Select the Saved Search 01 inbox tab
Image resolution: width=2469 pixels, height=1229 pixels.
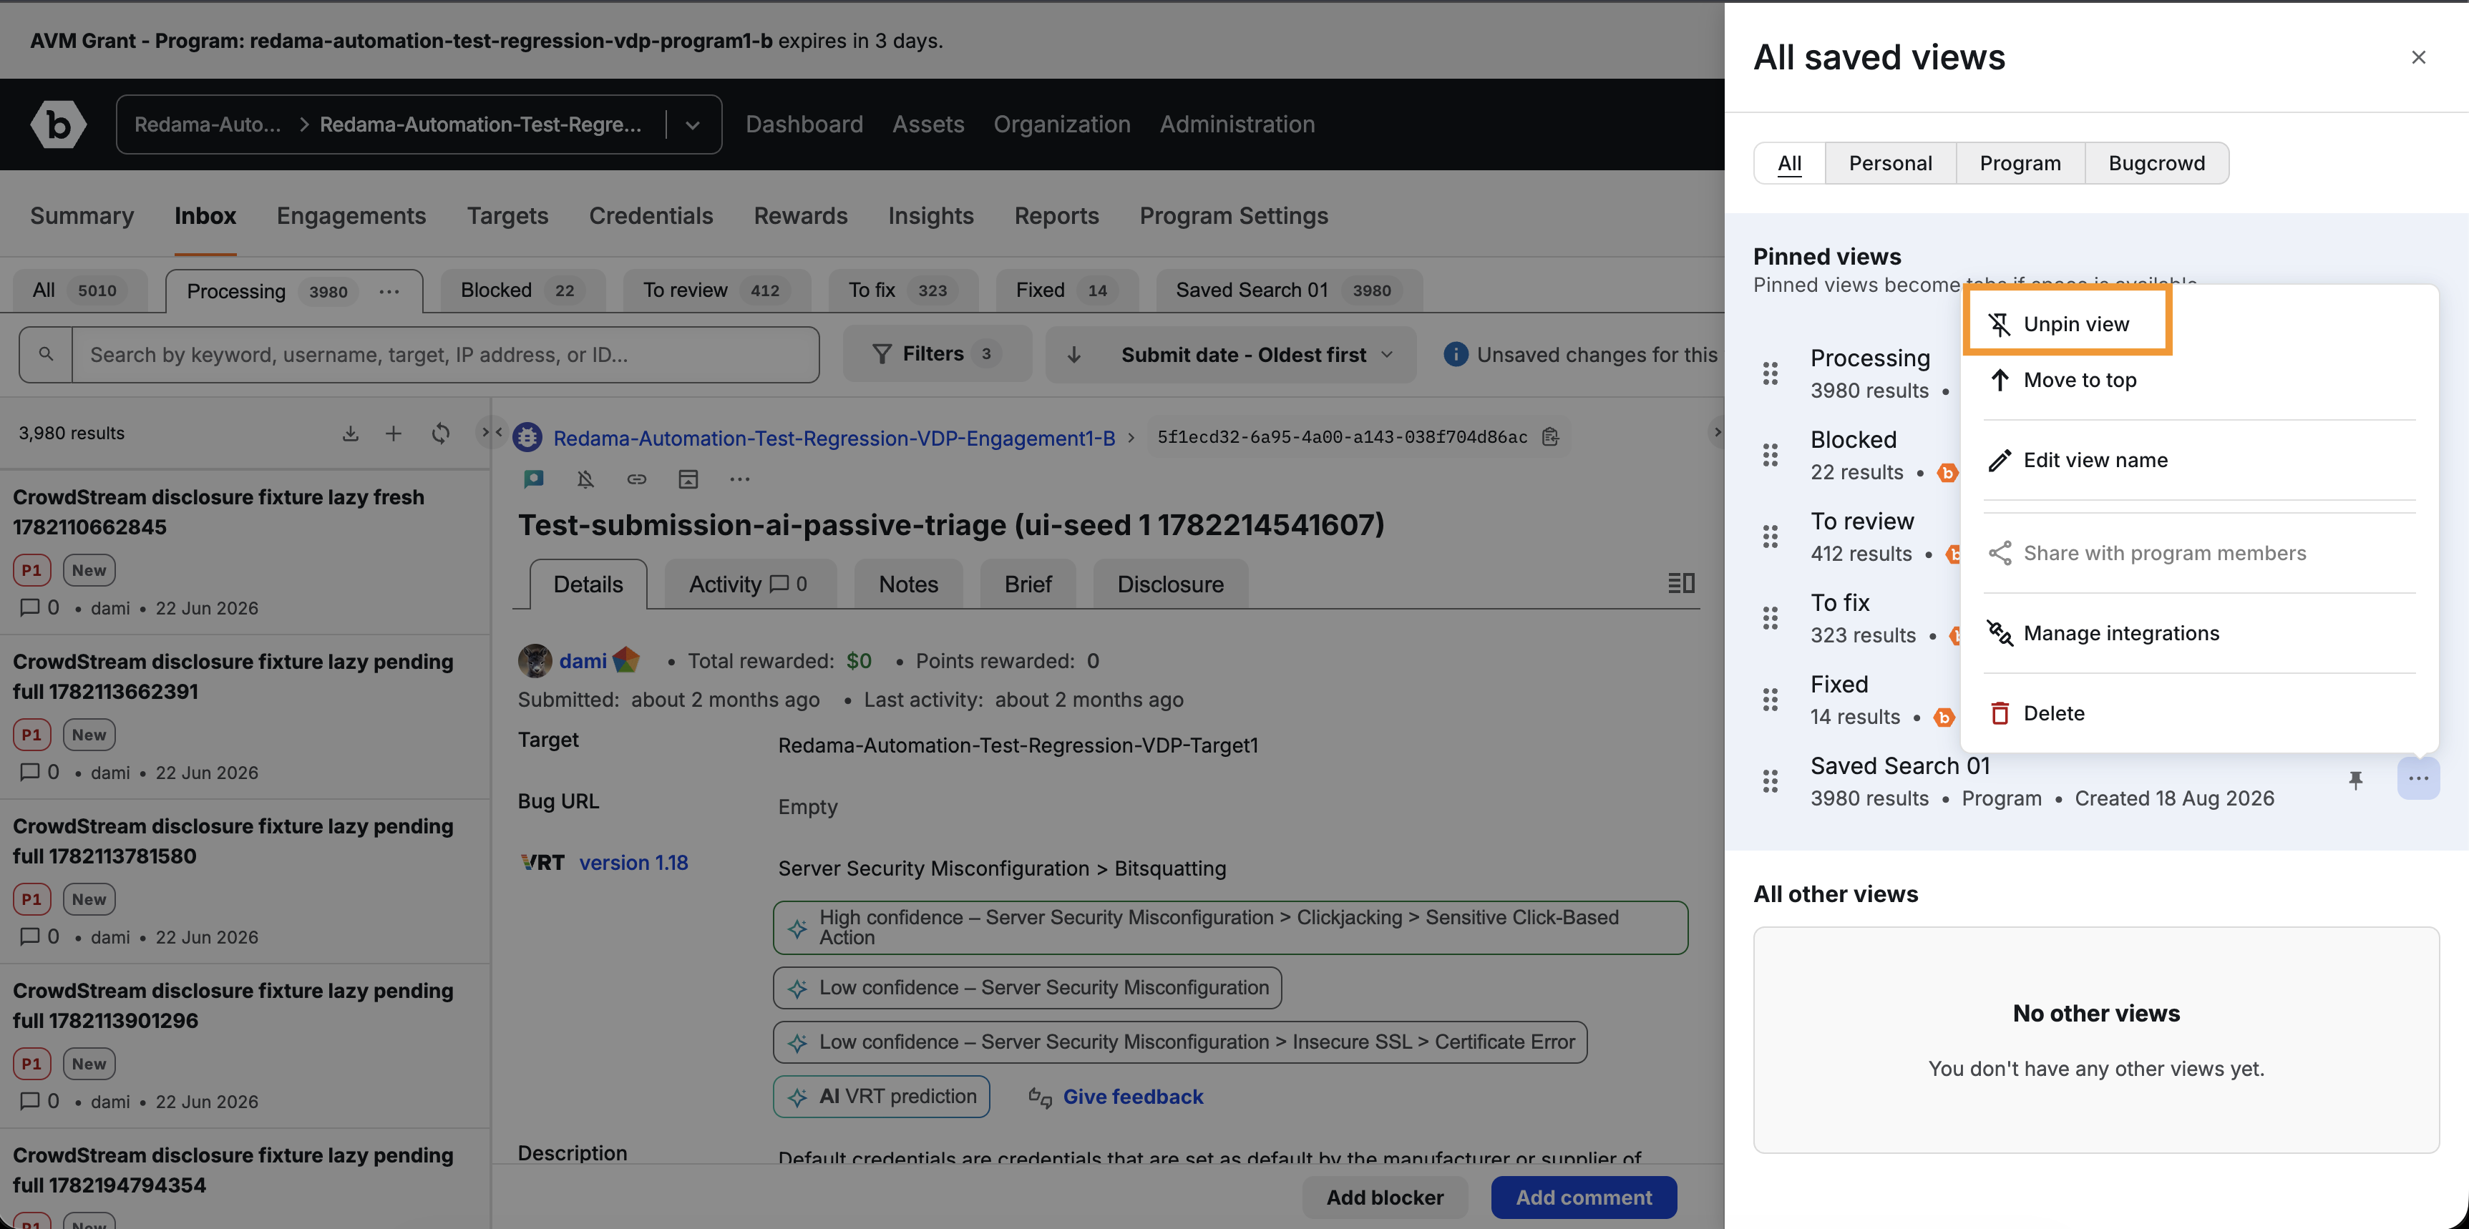coord(1289,290)
